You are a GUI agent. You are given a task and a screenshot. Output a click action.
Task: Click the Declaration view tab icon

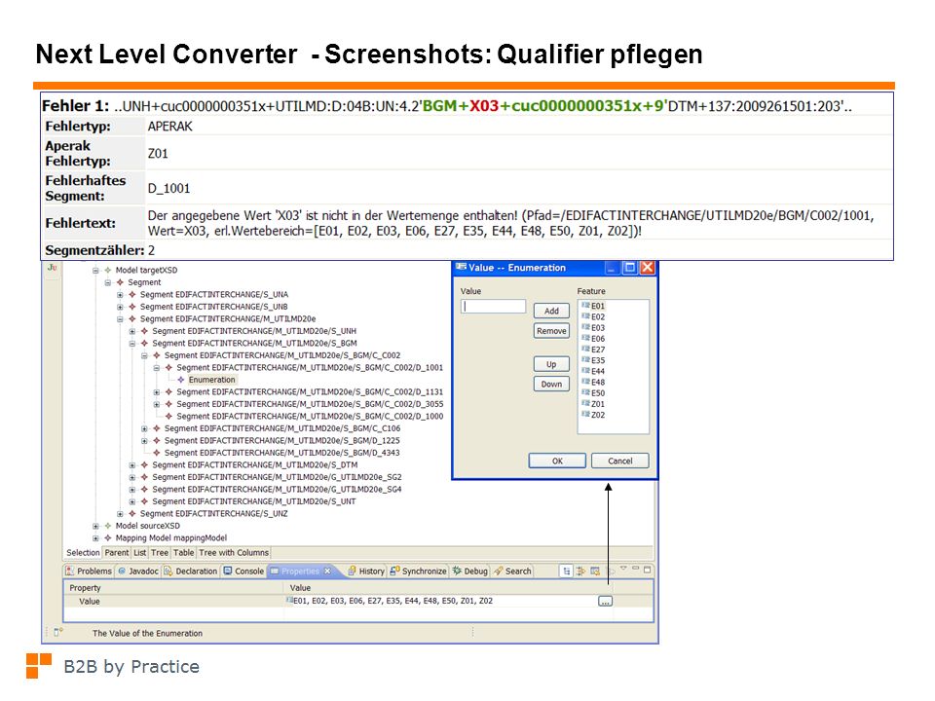tap(168, 572)
